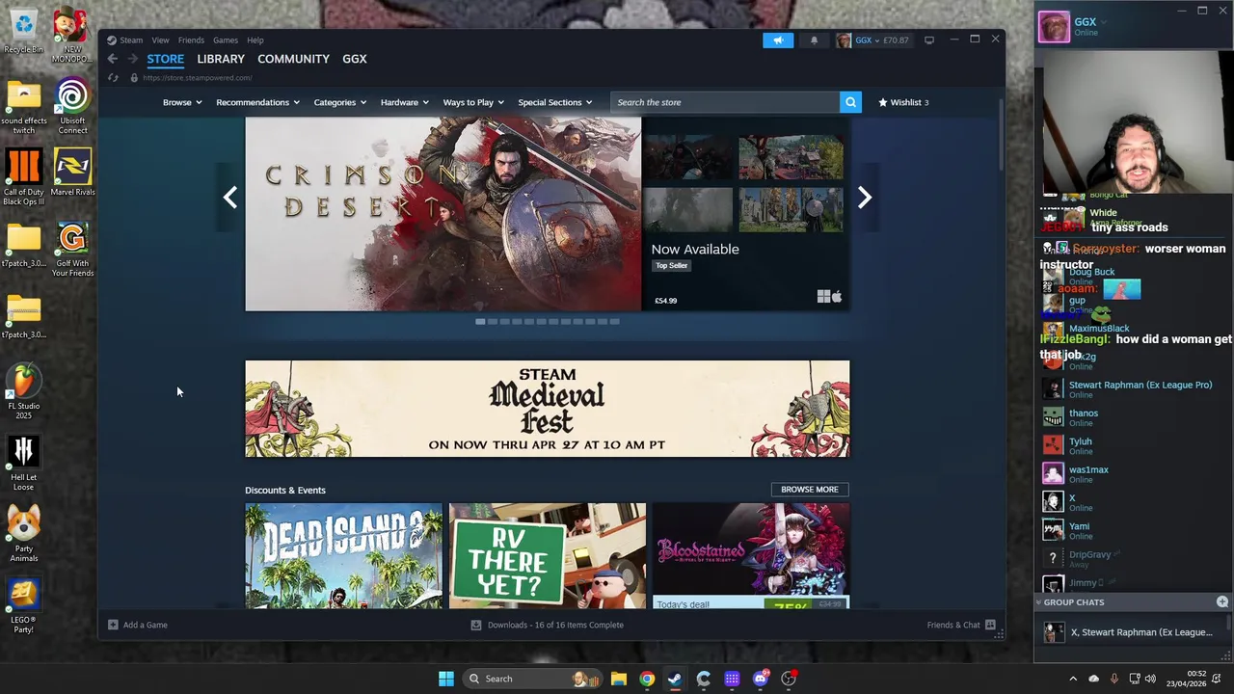Viewport: 1234px width, 694px height.
Task: Switch to the LIBRARY tab
Action: [x=221, y=59]
